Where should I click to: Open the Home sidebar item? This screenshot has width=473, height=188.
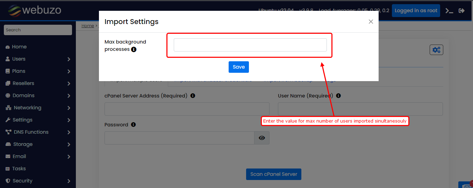[19, 47]
